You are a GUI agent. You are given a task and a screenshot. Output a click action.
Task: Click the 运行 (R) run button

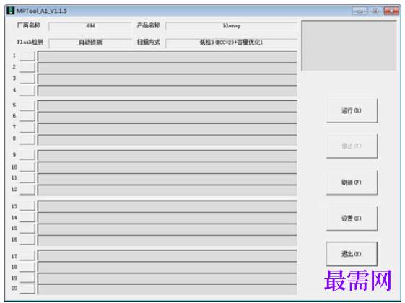click(x=352, y=110)
